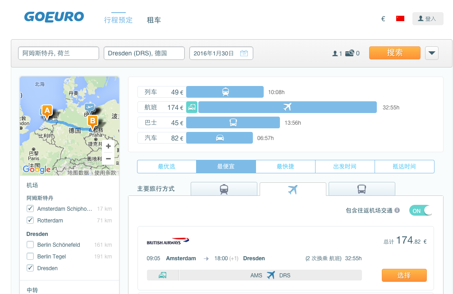Select marker A on the map
Image resolution: width=453 pixels, height=294 pixels.
coord(47,112)
